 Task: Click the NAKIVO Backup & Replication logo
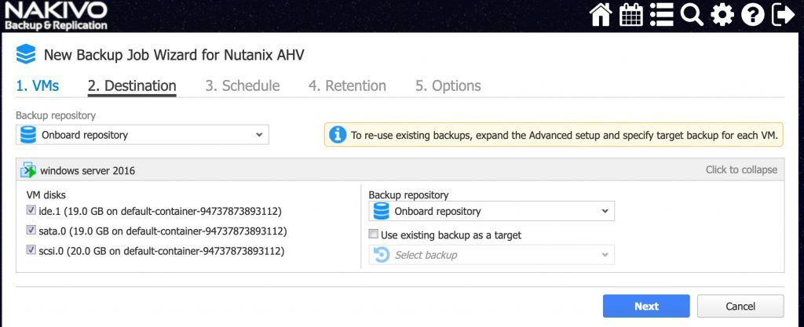click(57, 16)
